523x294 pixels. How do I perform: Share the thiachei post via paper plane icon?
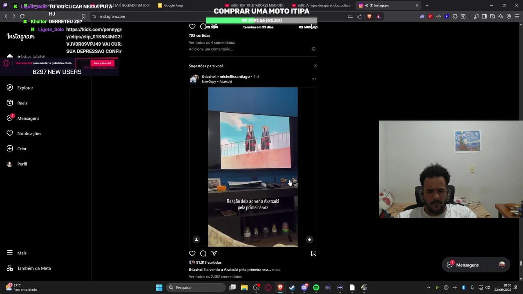coord(214,254)
